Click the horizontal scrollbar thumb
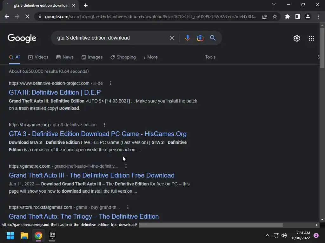This screenshot has width=325, height=243. (x=211, y=225)
